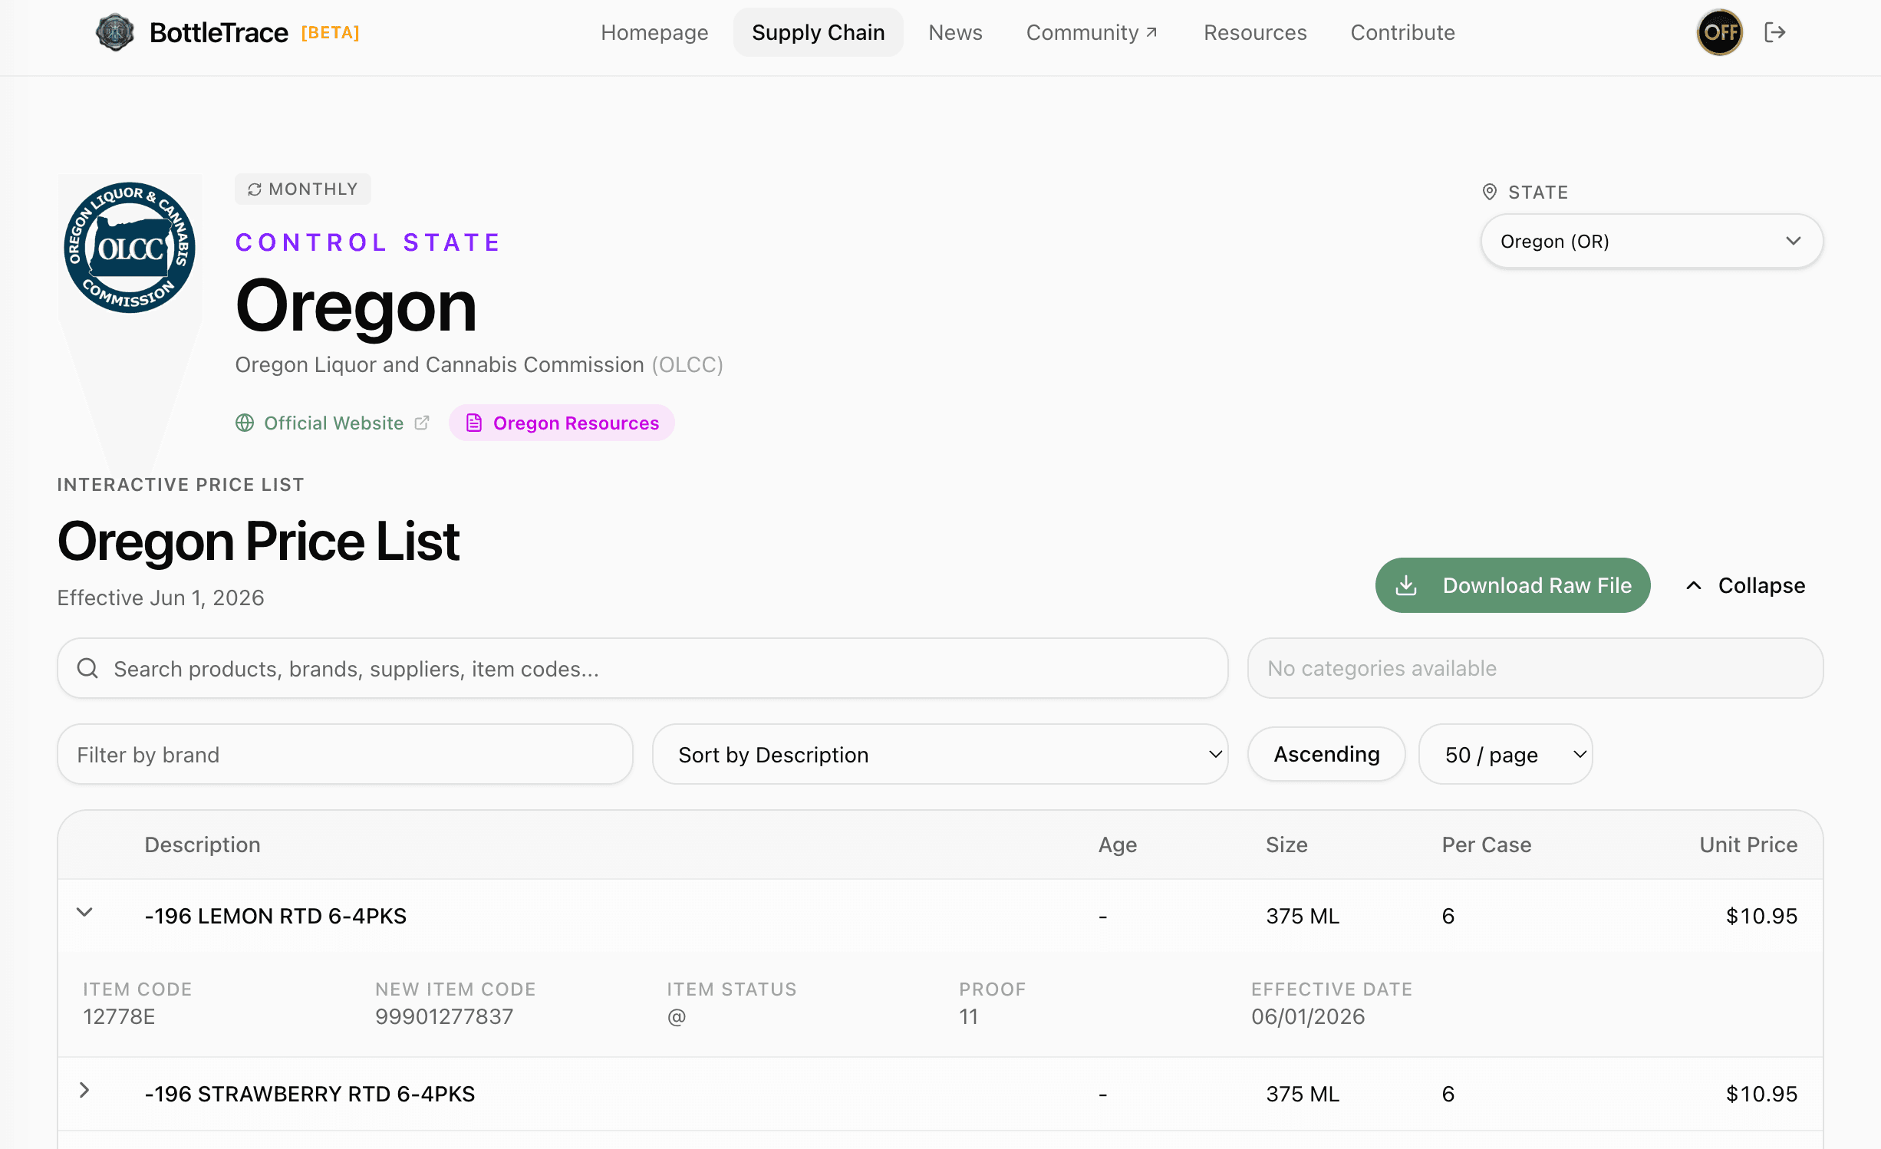The width and height of the screenshot is (1881, 1149).
Task: Focus the Filter by brand field
Action: point(345,755)
